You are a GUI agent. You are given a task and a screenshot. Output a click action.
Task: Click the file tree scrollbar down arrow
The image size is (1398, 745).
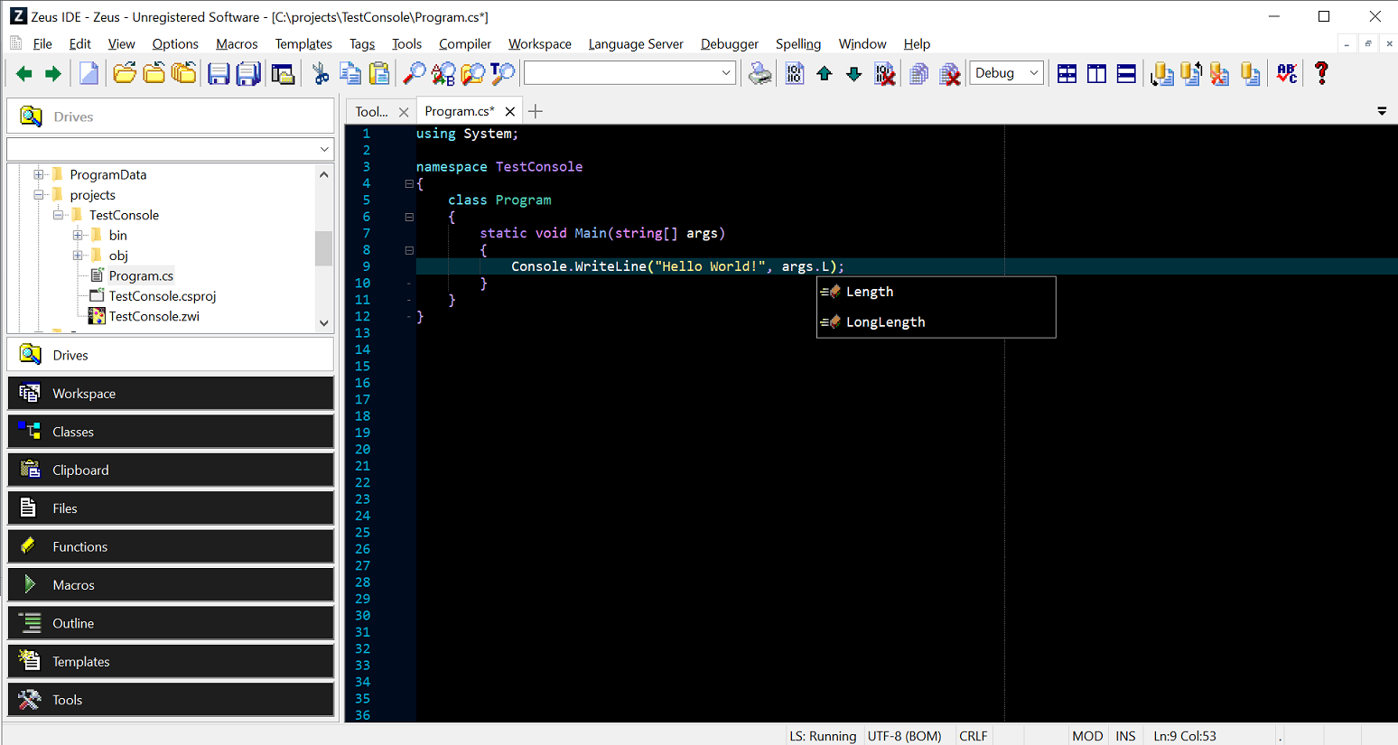pyautogui.click(x=324, y=323)
